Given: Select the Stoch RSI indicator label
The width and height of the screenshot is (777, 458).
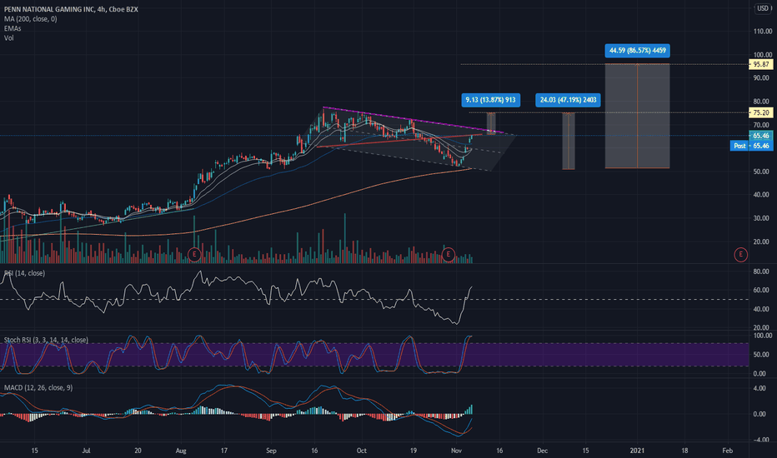Looking at the screenshot, I should pyautogui.click(x=46, y=340).
